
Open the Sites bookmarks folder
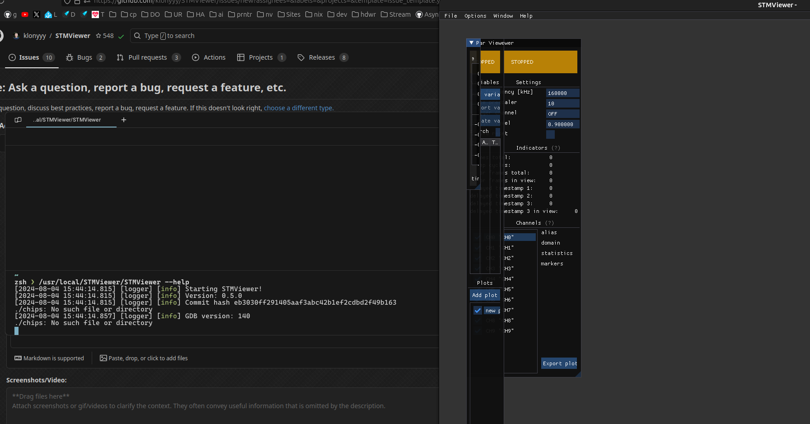(289, 14)
